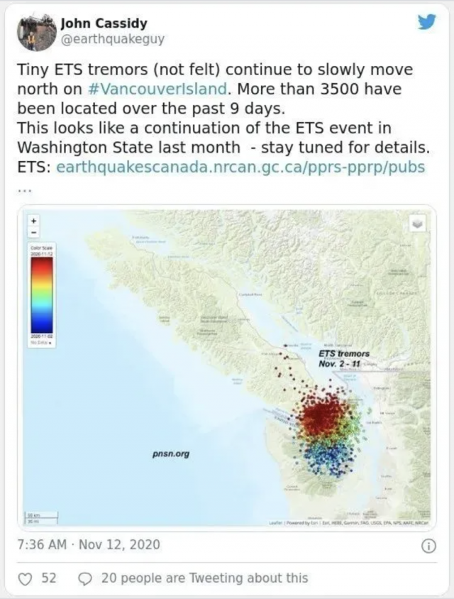Click the Twitter bird logo
The image size is (454, 599).
pos(426,22)
